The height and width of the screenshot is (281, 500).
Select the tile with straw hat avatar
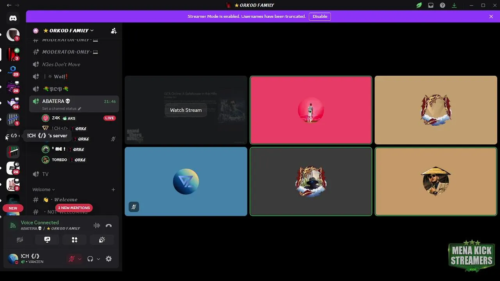point(436,181)
